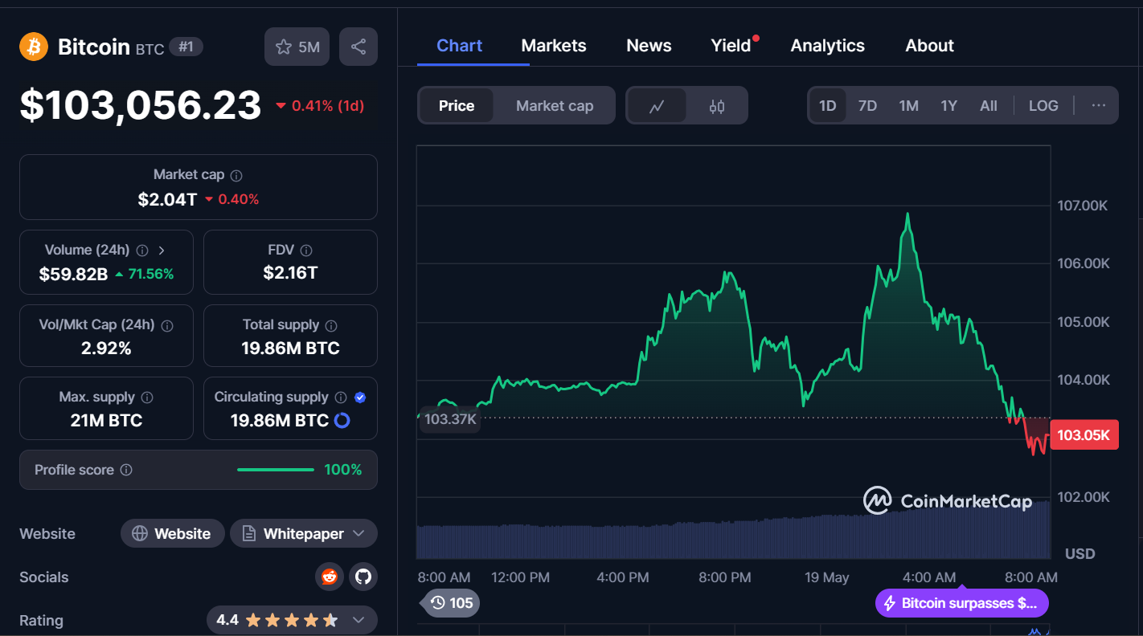Click the 21M BTC max supply value
Image resolution: width=1143 pixels, height=636 pixels.
click(106, 421)
